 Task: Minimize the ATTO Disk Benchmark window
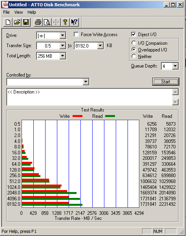tap(166, 5)
